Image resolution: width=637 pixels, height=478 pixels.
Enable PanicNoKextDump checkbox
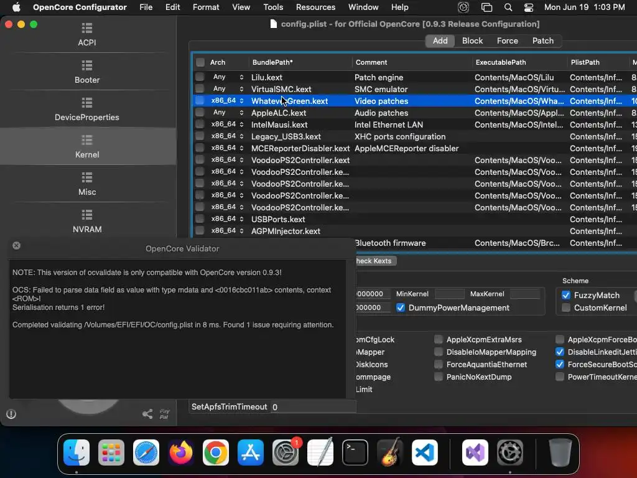[439, 377]
